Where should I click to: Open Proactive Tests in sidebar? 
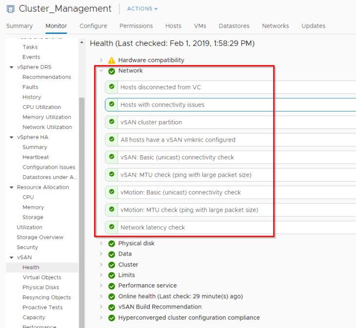pyautogui.click(x=42, y=308)
